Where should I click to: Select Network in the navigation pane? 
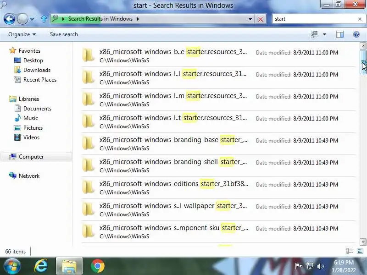click(29, 176)
